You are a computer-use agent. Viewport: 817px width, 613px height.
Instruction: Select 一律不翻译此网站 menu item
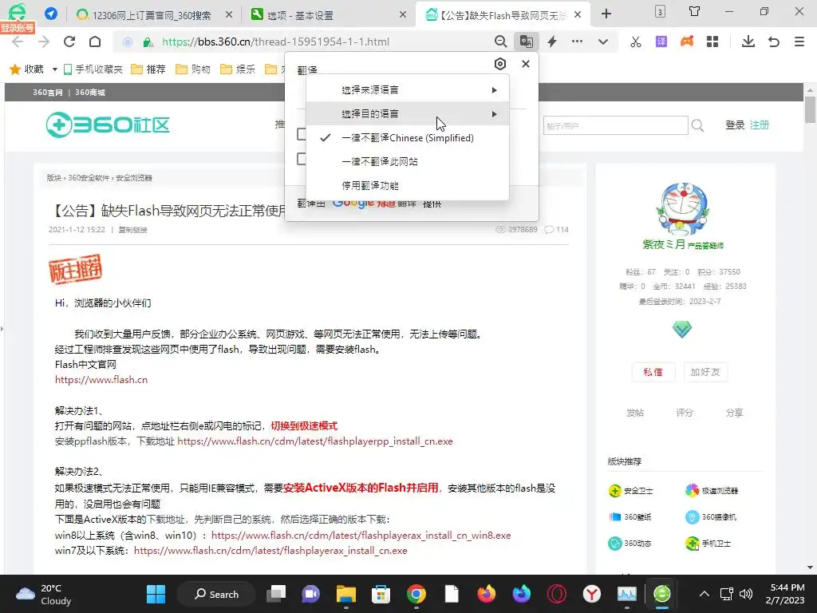(408, 161)
